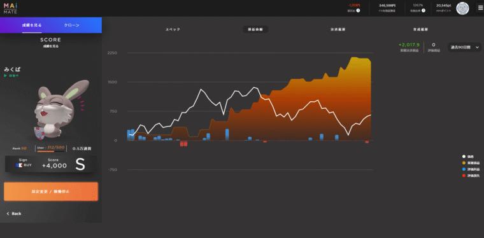Click the orange settings change / stop button
The width and height of the screenshot is (484, 238).
pos(51,192)
